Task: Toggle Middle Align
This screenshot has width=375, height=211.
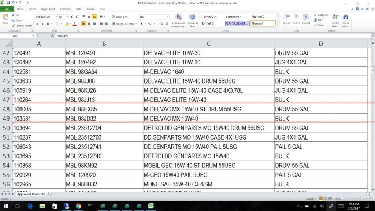Action: (89, 17)
